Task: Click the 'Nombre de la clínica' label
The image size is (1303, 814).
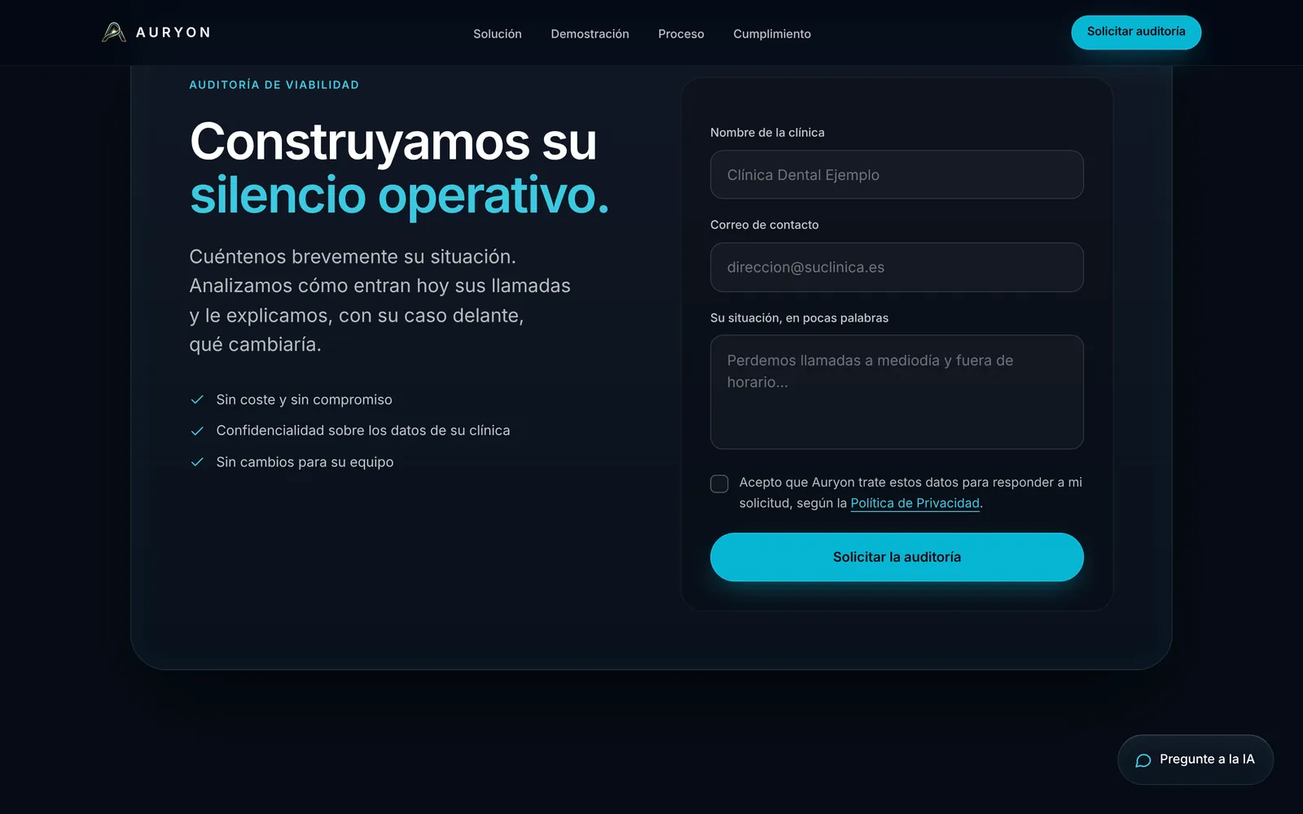Action: (767, 133)
